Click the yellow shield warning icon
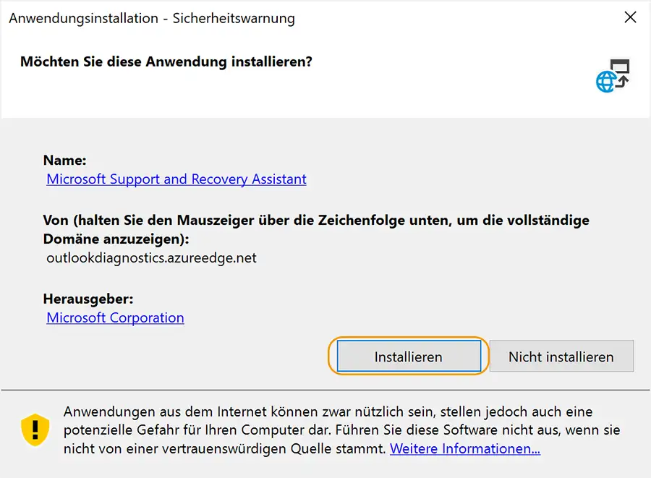This screenshot has height=478, width=651. tap(35, 430)
